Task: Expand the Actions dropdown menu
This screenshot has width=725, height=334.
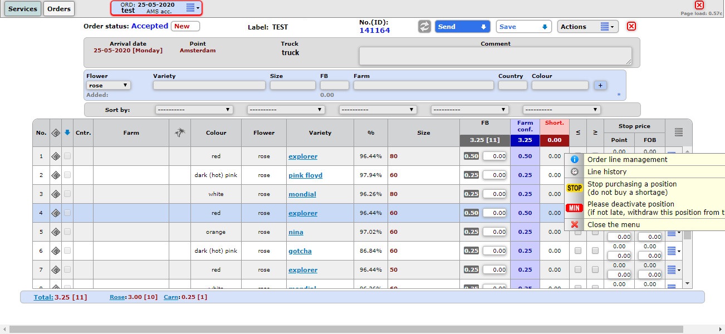Action: [587, 27]
